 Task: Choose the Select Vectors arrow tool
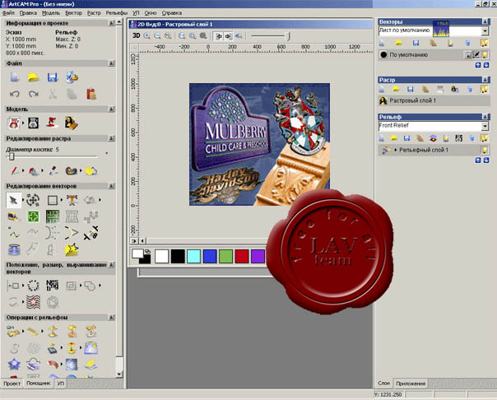[14, 200]
